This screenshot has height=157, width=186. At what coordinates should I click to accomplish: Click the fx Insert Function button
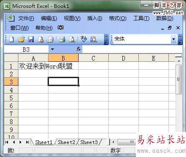pyautogui.click(x=79, y=49)
